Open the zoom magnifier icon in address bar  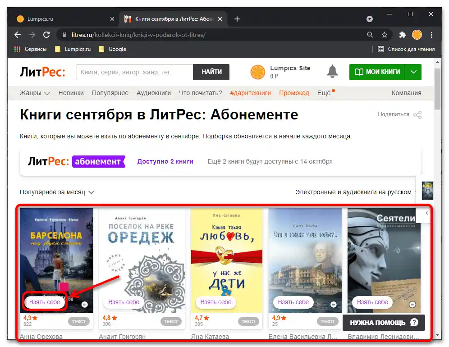tap(370, 35)
